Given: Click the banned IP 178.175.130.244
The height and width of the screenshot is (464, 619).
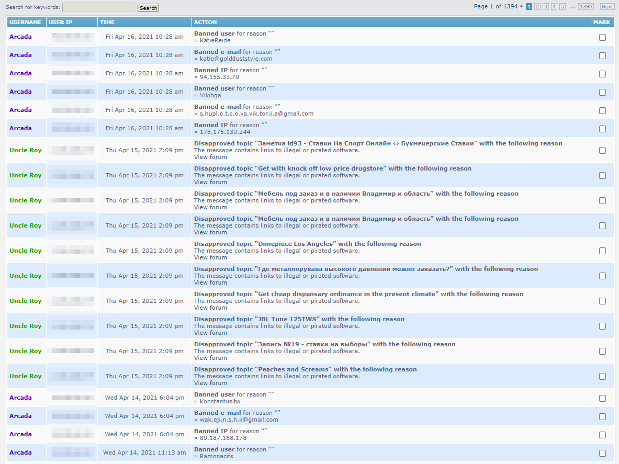Looking at the screenshot, I should click(224, 132).
